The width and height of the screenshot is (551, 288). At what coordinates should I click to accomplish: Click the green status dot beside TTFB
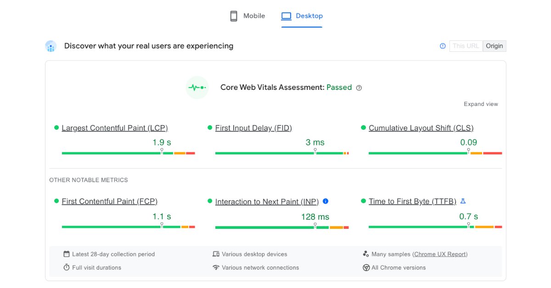click(x=363, y=201)
